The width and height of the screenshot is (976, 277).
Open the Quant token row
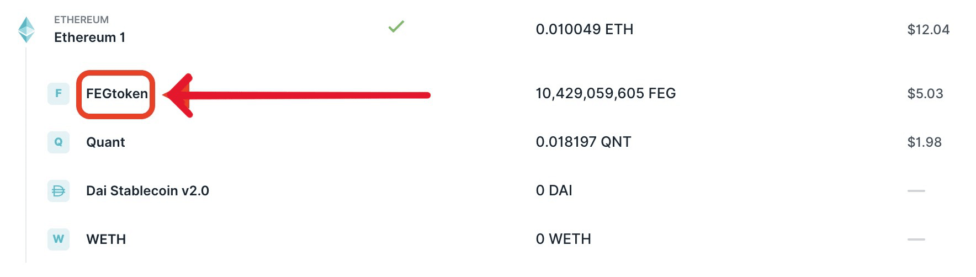pos(105,142)
